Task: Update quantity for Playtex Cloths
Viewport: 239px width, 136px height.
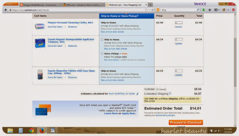Action: [x=178, y=27]
